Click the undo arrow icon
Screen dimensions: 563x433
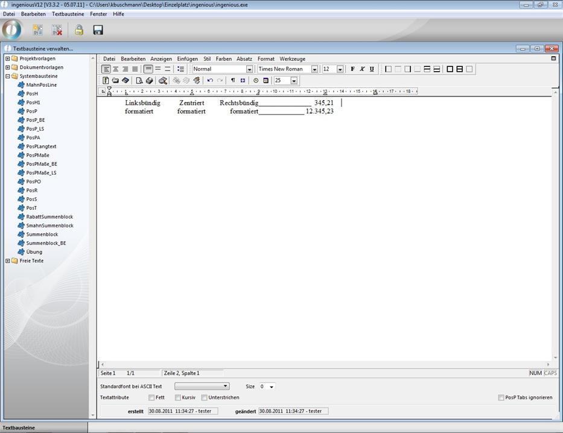(x=210, y=80)
